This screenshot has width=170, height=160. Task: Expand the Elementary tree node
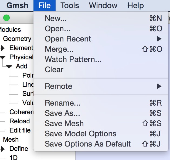click(3, 48)
